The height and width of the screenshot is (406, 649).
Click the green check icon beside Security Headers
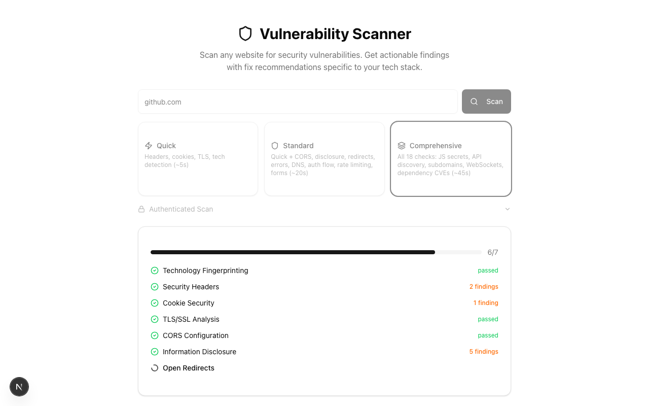(154, 286)
